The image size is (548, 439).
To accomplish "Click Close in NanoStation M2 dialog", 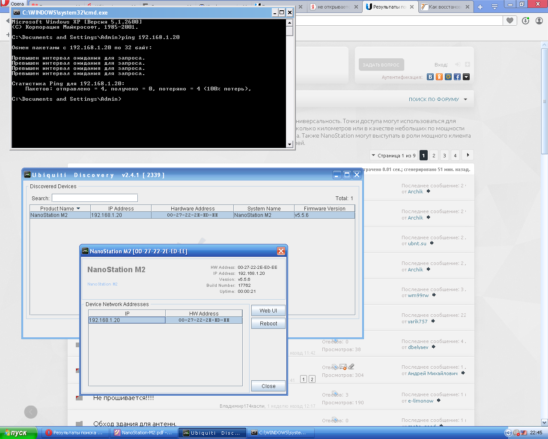I will coord(268,386).
